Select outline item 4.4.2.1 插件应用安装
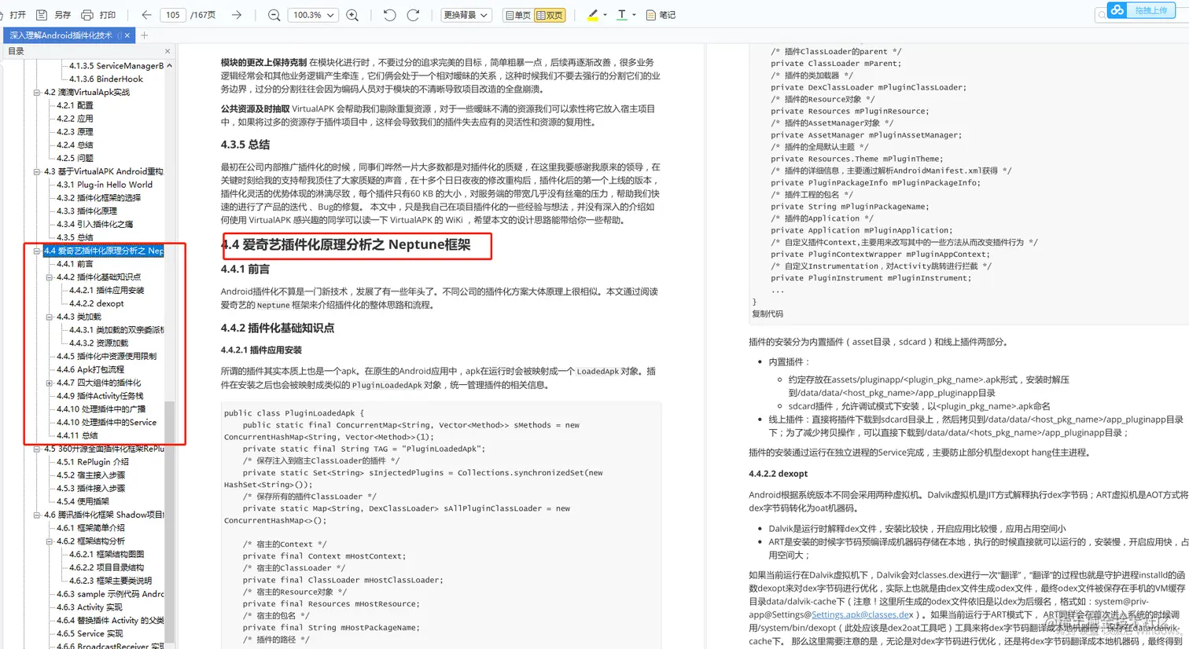This screenshot has height=649, width=1189. 106,290
